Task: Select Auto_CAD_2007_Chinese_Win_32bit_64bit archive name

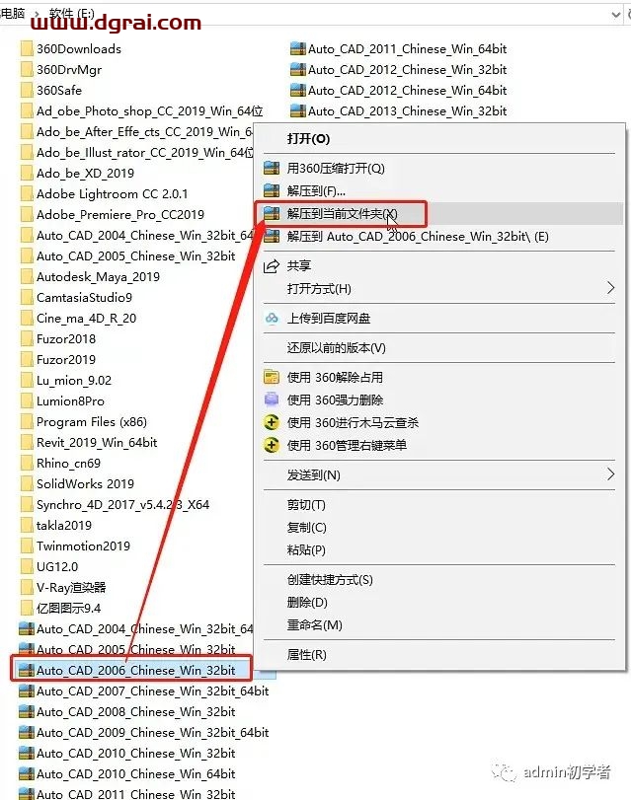Action: (x=152, y=691)
